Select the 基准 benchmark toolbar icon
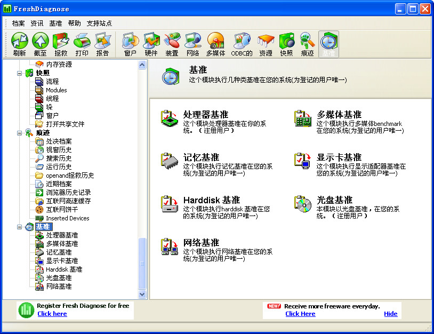The height and width of the screenshot is (334, 434). [328, 44]
